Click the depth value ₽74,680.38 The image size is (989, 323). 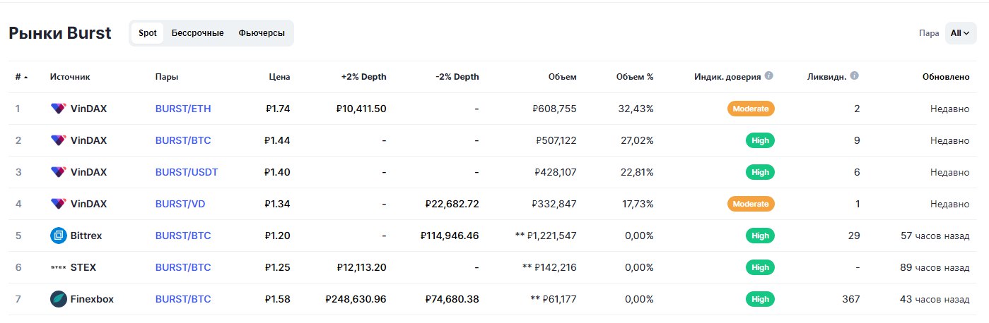pos(452,299)
